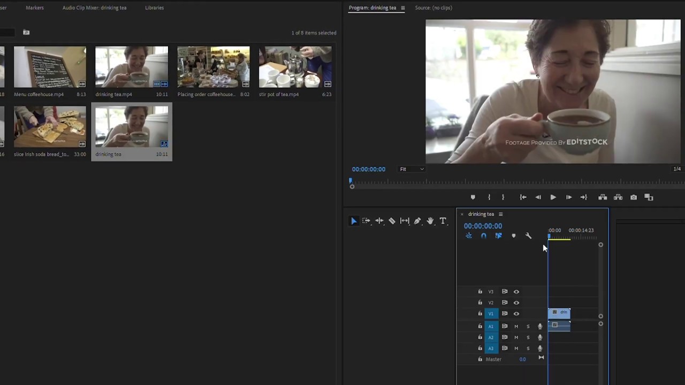This screenshot has width=685, height=385.
Task: Click the Lift button
Action: (603, 197)
